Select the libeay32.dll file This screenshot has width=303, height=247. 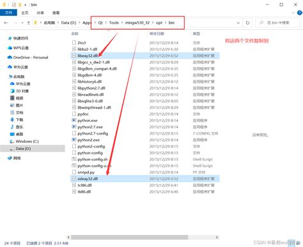click(145, 56)
